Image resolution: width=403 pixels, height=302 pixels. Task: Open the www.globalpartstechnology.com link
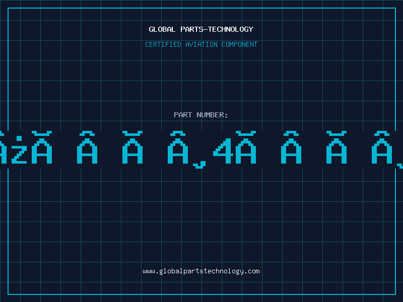click(201, 271)
